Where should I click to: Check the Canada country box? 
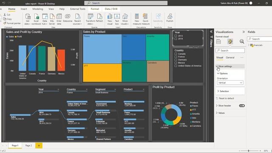[176, 54]
